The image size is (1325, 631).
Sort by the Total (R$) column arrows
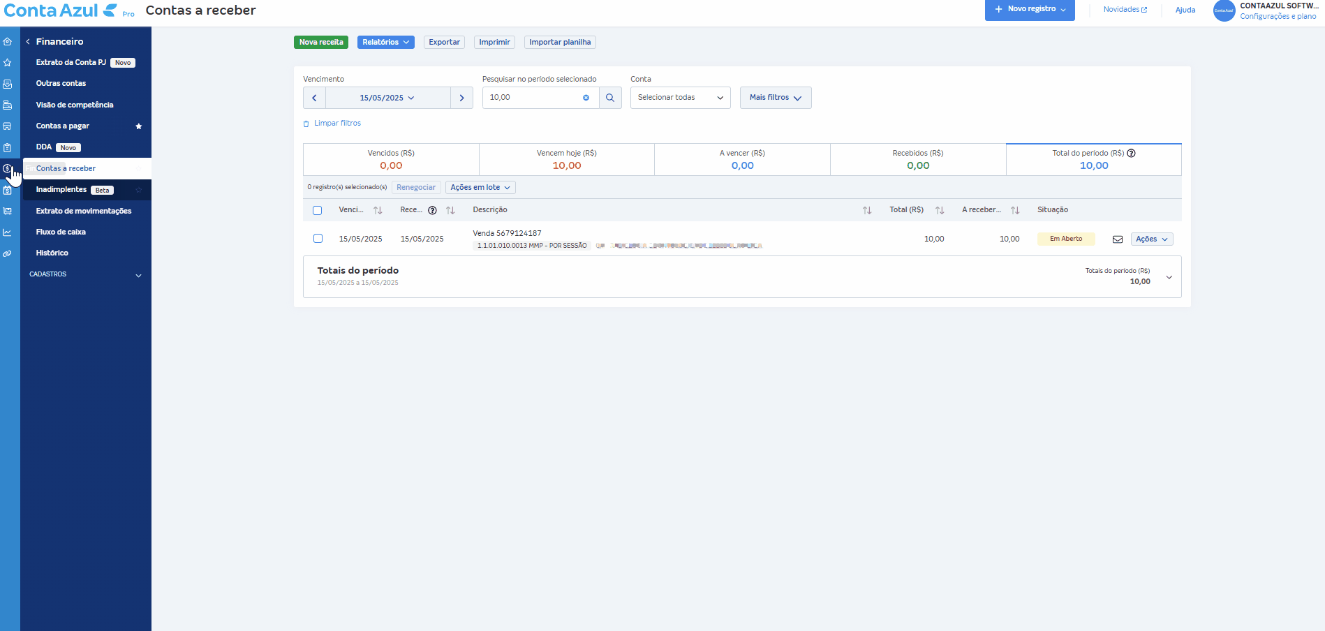(x=940, y=210)
